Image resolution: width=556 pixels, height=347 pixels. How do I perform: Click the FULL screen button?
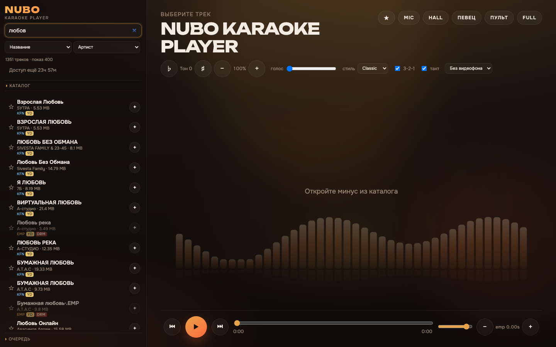[x=529, y=18]
